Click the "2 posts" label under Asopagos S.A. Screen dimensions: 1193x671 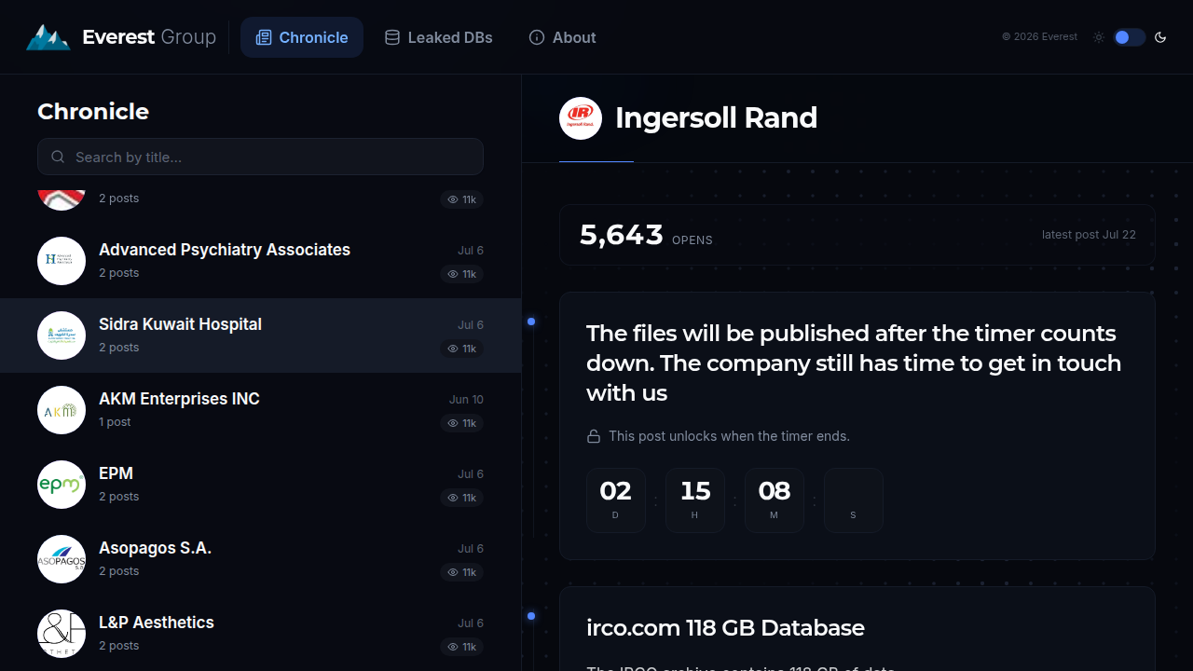(x=118, y=571)
